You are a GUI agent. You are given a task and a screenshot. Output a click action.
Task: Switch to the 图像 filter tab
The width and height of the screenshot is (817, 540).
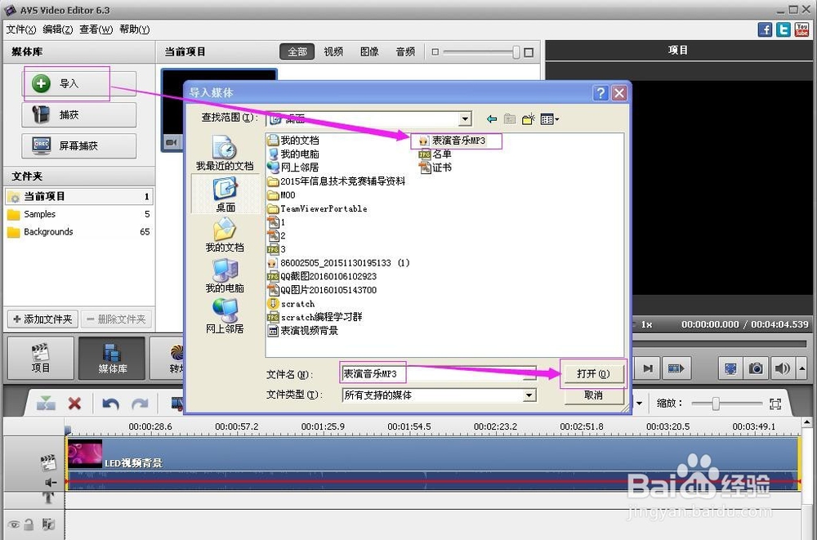pos(369,51)
